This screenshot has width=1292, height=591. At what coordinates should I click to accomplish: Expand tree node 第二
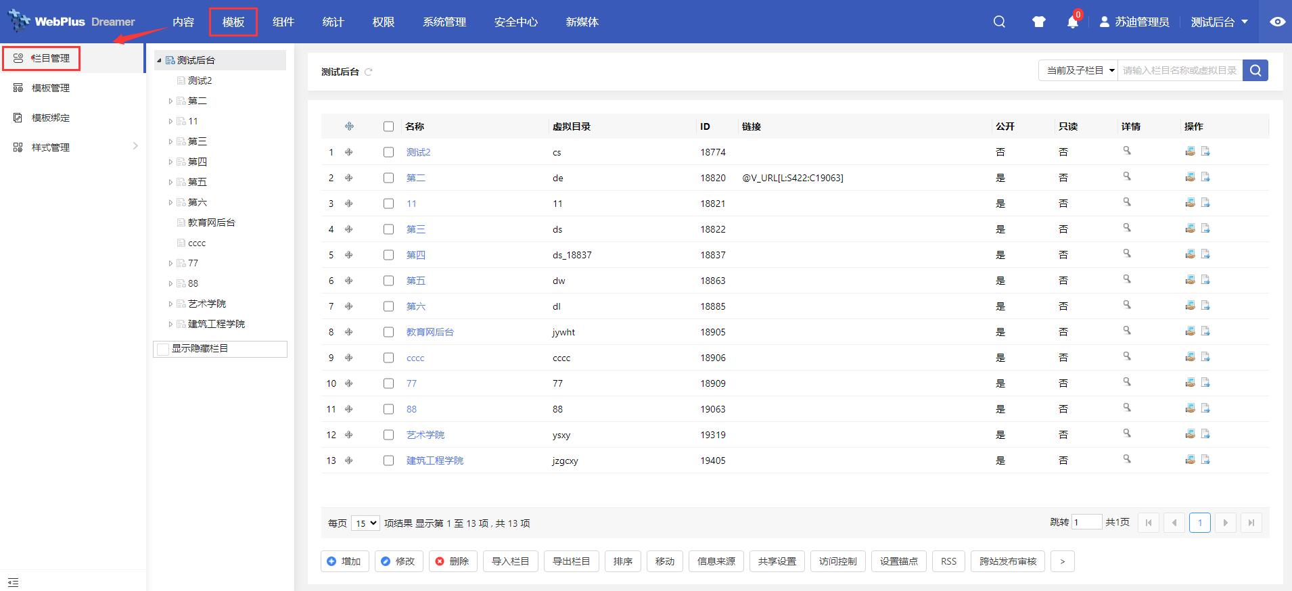click(170, 101)
